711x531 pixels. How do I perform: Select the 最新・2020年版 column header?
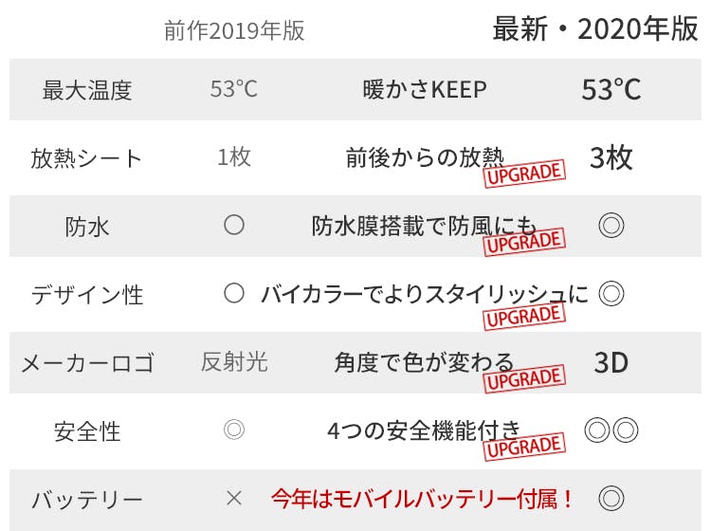[x=595, y=29]
